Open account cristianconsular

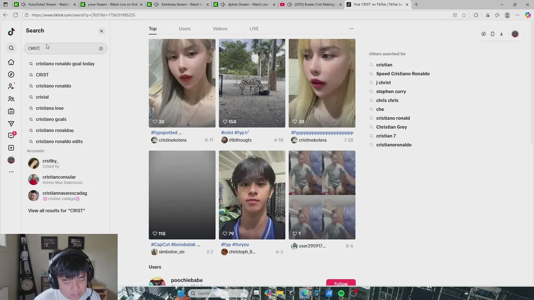pyautogui.click(x=65, y=180)
